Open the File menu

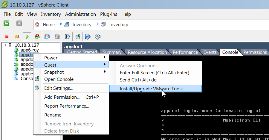point(7,14)
